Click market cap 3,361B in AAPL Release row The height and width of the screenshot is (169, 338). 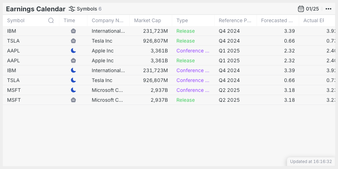pos(159,61)
